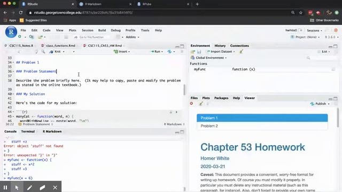Viewport: 342px width, 192px height.
Task: Collapse the My Solution section fold arrow
Action: pyautogui.click(x=13, y=94)
